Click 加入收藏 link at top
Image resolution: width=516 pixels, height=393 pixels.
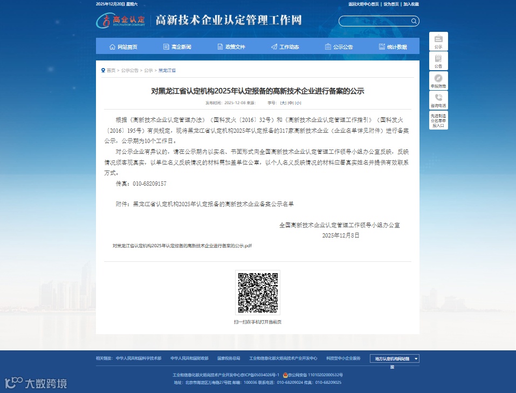click(x=411, y=4)
